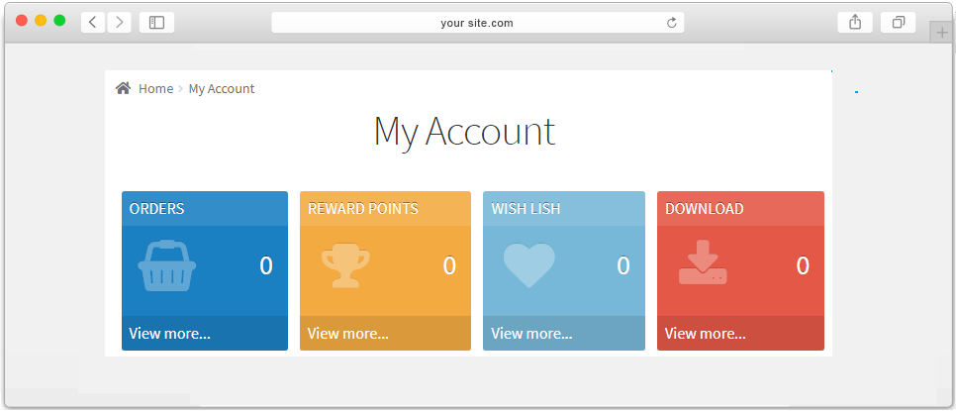
Task: View more in the Orders card
Action: [169, 334]
